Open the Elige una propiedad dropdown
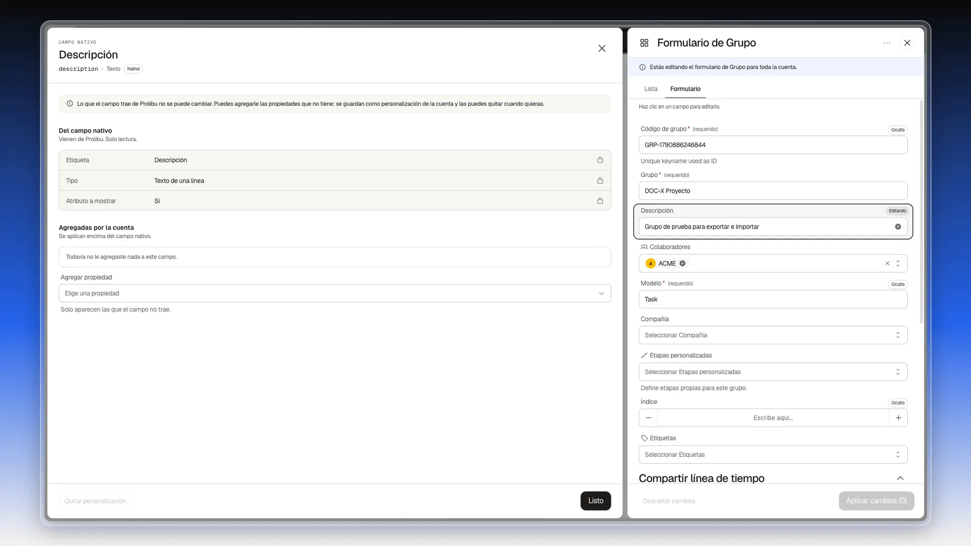Image resolution: width=971 pixels, height=546 pixels. pos(334,293)
